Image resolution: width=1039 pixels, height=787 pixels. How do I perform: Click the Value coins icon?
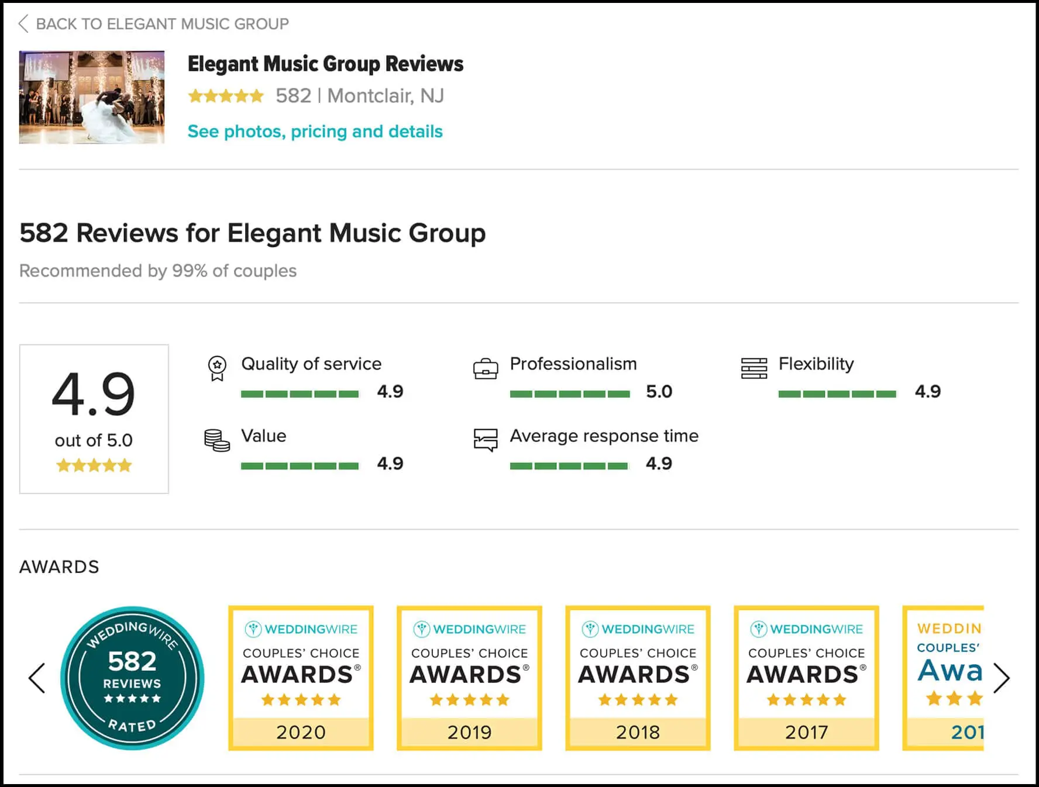click(217, 440)
